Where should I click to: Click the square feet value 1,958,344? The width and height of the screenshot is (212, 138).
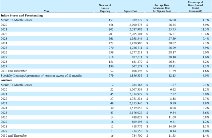click(x=136, y=39)
